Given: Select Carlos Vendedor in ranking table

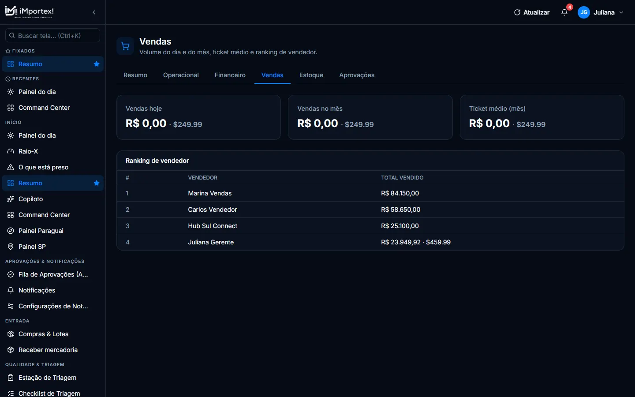Looking at the screenshot, I should [x=213, y=210].
